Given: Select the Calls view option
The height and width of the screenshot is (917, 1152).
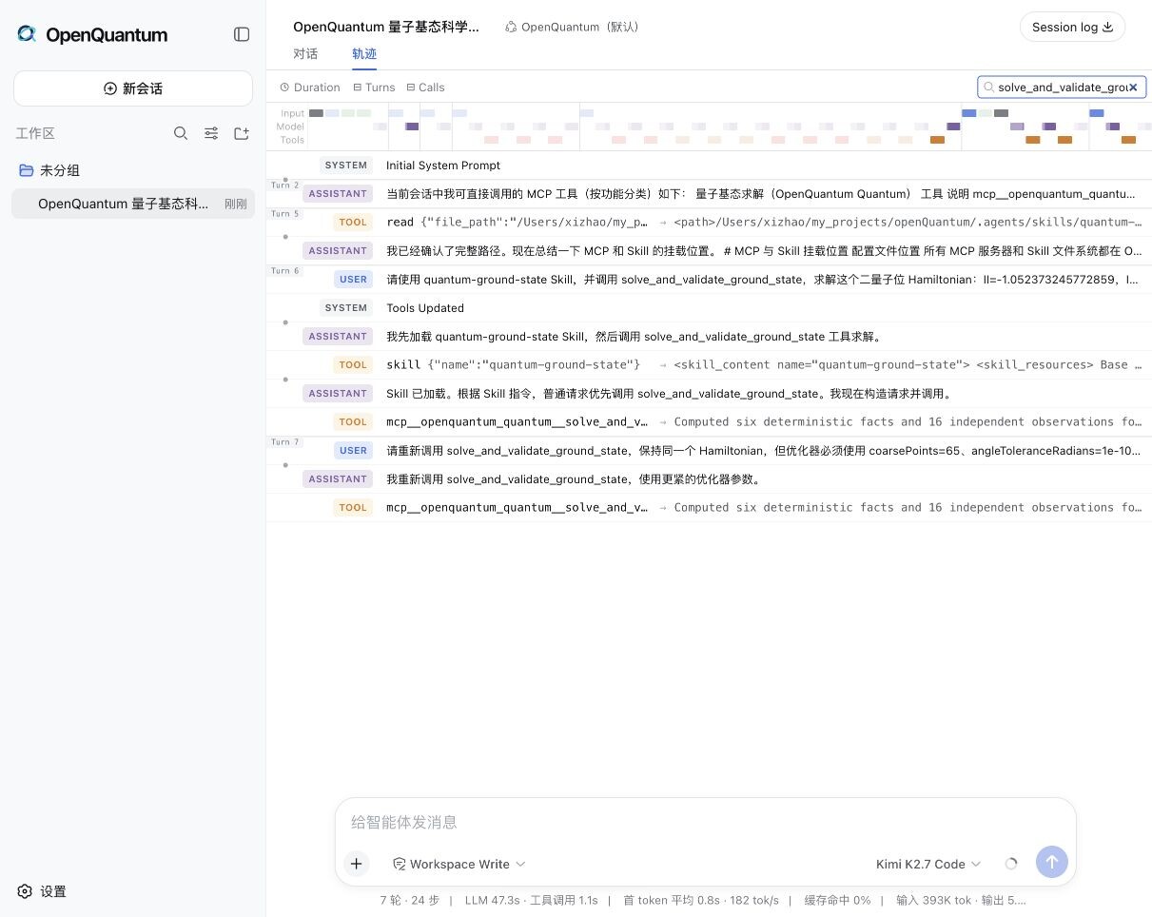Looking at the screenshot, I should pos(425,88).
